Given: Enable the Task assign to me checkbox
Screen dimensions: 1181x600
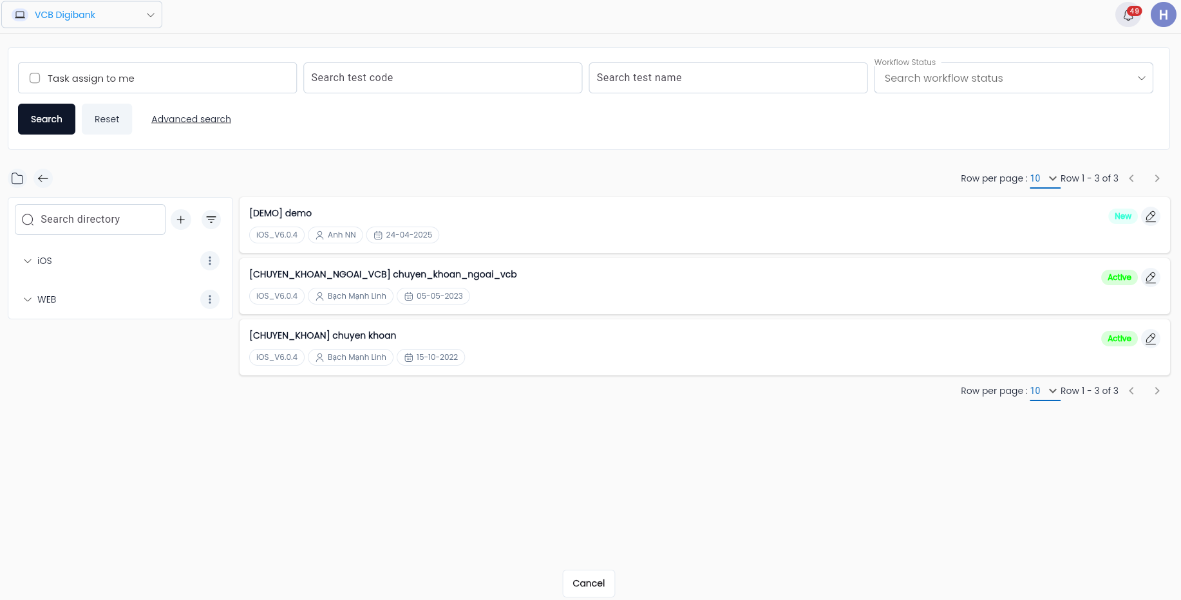Looking at the screenshot, I should tap(35, 78).
